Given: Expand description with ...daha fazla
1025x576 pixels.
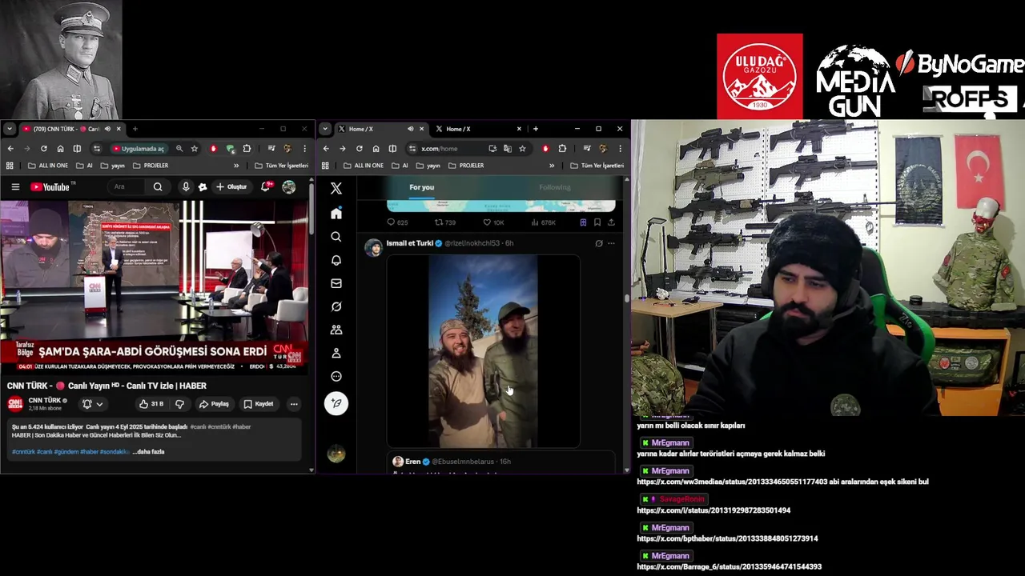Looking at the screenshot, I should tap(149, 452).
